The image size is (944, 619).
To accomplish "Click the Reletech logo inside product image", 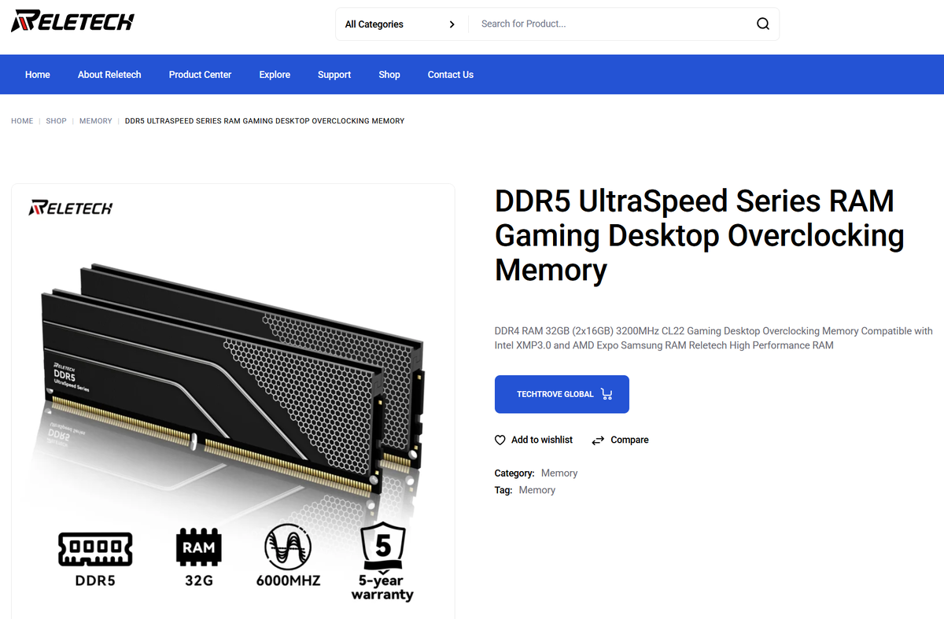I will (71, 208).
